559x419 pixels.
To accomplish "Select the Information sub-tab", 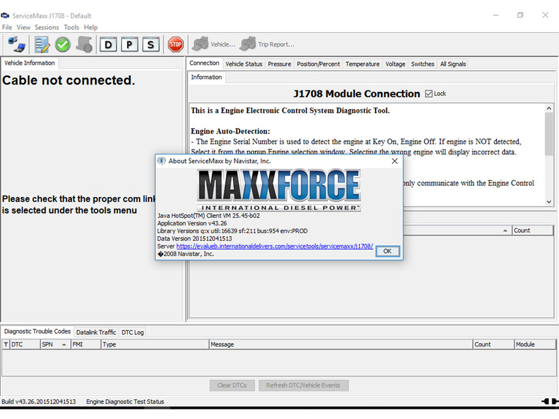I will coord(207,77).
